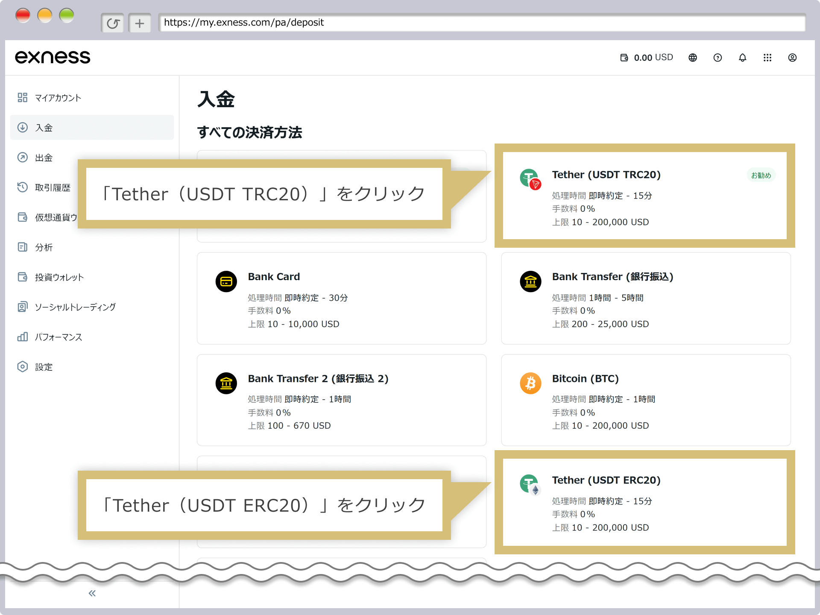
Task: Click the マイアカウント dashboard icon
Action: click(x=23, y=98)
